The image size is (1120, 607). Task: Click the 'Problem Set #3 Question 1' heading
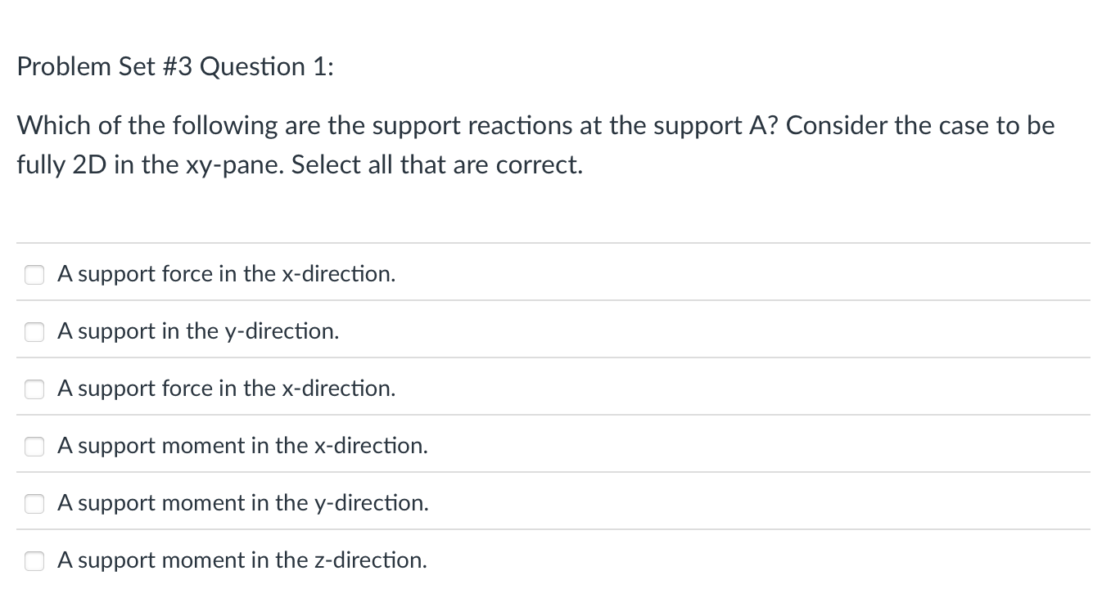174,66
